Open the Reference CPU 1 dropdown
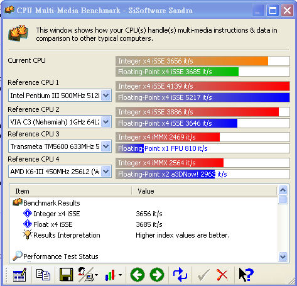The width and height of the screenshot is (297, 286). pyautogui.click(x=106, y=96)
